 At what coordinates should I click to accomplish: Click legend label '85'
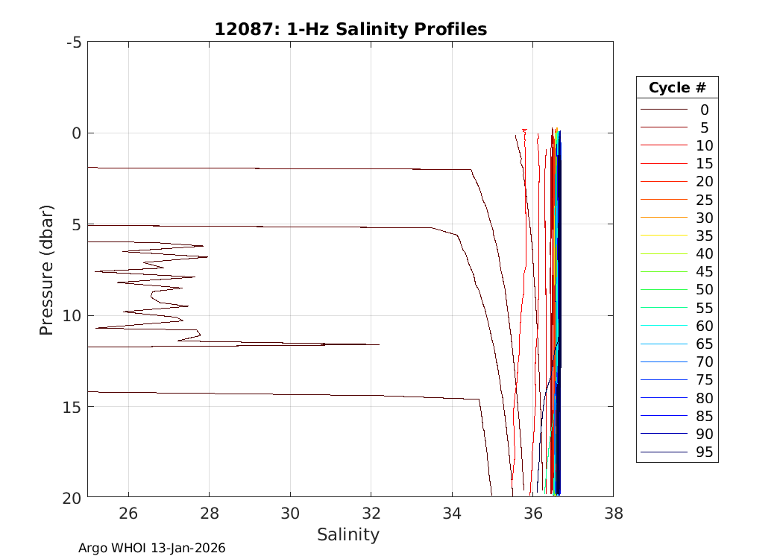pos(704,416)
